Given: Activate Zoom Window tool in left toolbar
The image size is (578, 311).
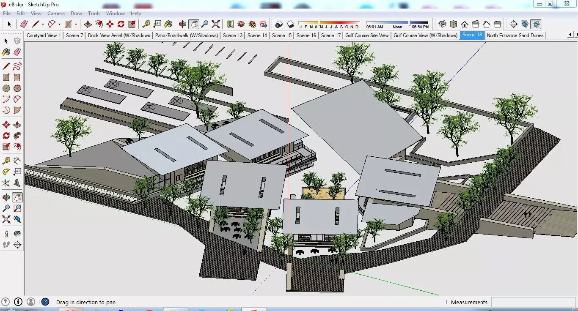Looking at the screenshot, I should click(17, 208).
